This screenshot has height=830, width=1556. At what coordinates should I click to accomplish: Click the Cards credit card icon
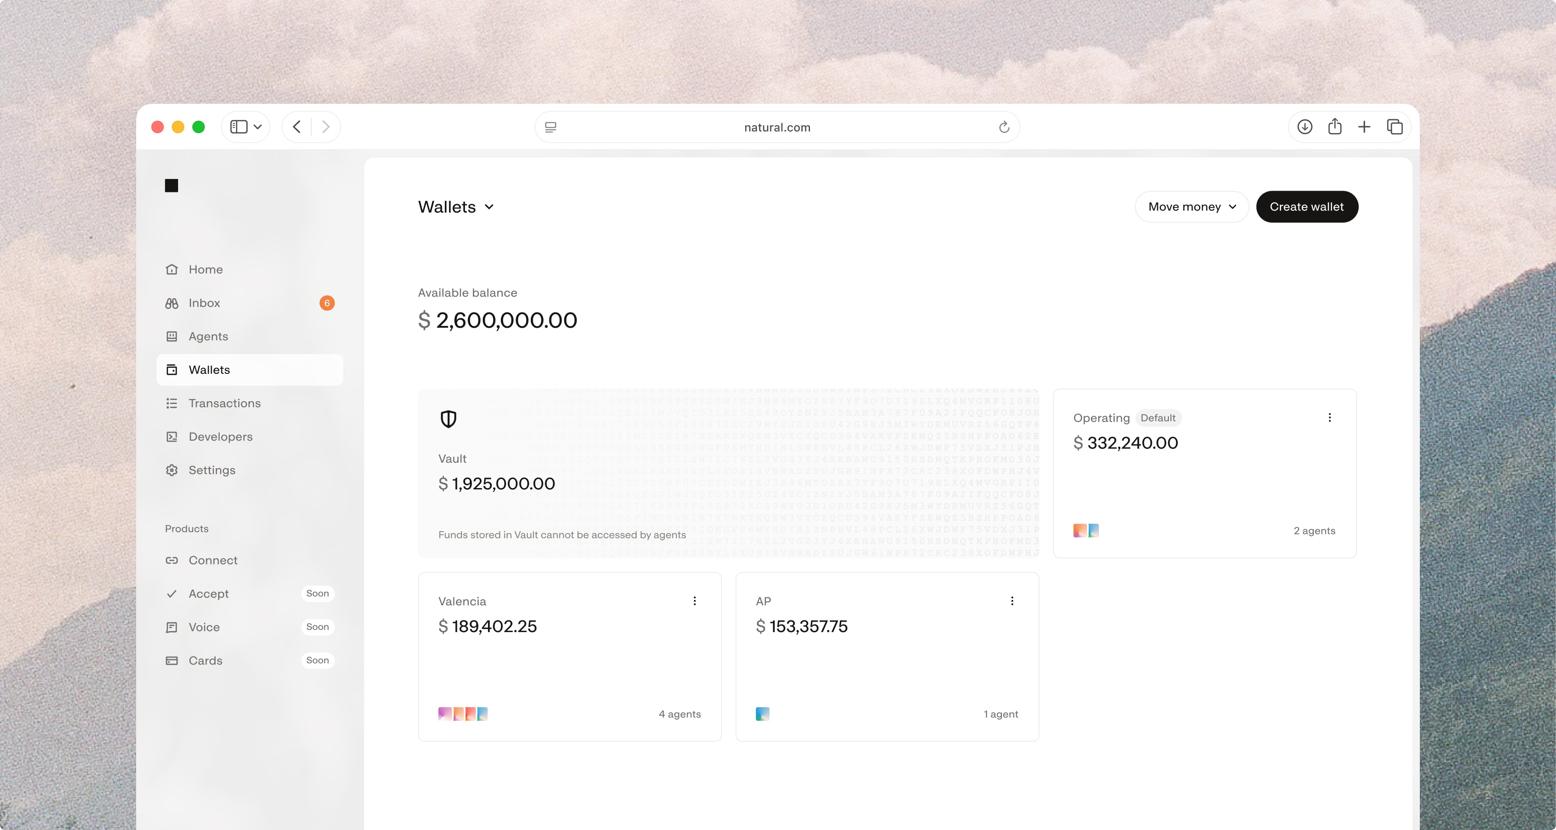(172, 661)
